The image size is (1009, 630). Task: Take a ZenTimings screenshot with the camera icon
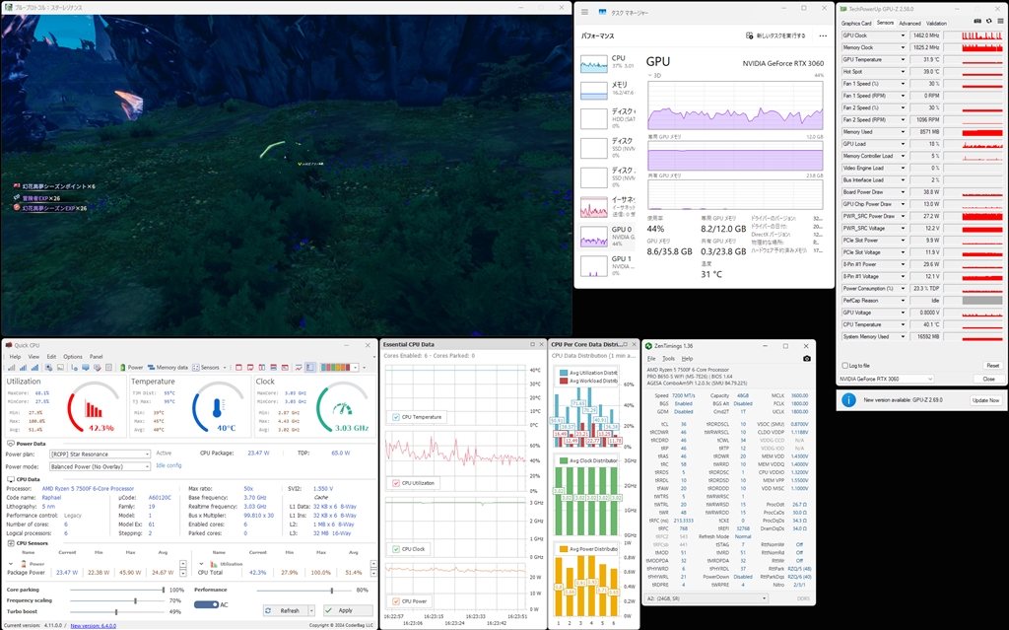pyautogui.click(x=807, y=359)
